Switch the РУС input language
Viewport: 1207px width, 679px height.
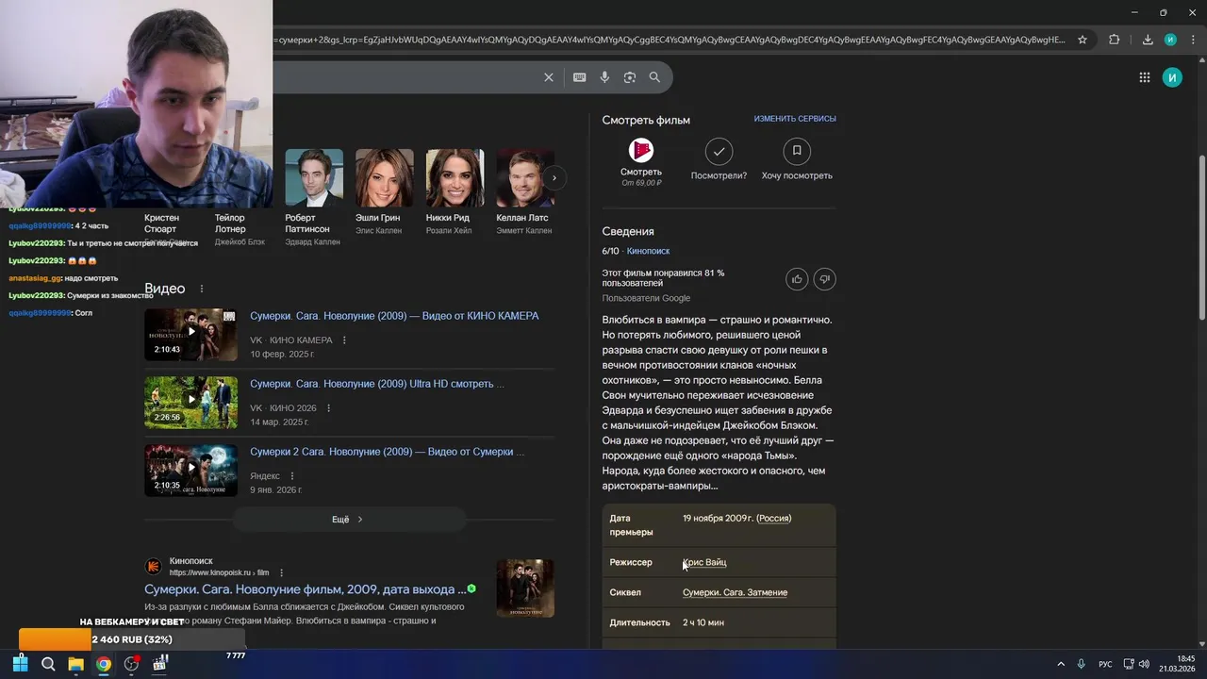pos(1105,664)
